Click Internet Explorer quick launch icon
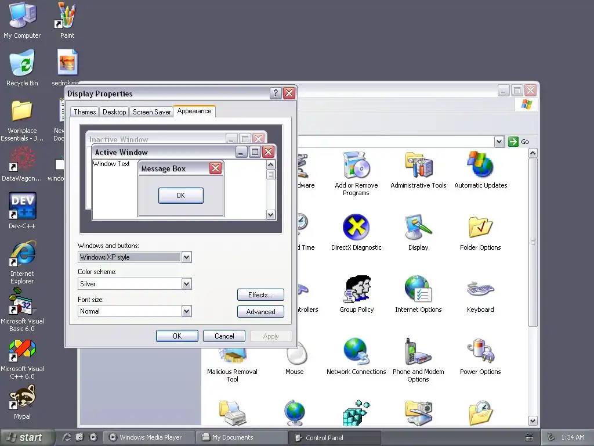This screenshot has height=446, width=594. tap(67, 437)
